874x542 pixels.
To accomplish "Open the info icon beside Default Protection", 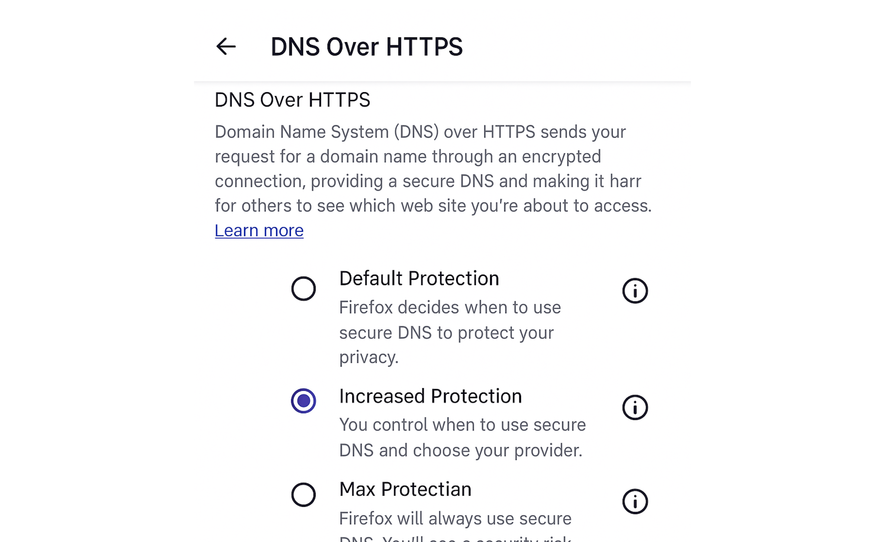I will tap(635, 290).
